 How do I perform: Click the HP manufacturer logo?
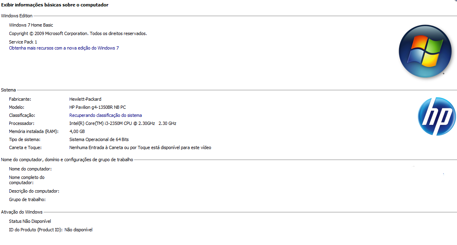436,116
